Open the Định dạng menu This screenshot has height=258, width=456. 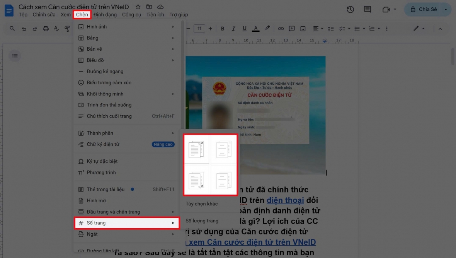pos(105,15)
